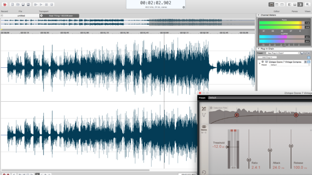Screen dimensions: 312x175
Task: Switch to the untitled document tab
Action: (x=21, y=16)
